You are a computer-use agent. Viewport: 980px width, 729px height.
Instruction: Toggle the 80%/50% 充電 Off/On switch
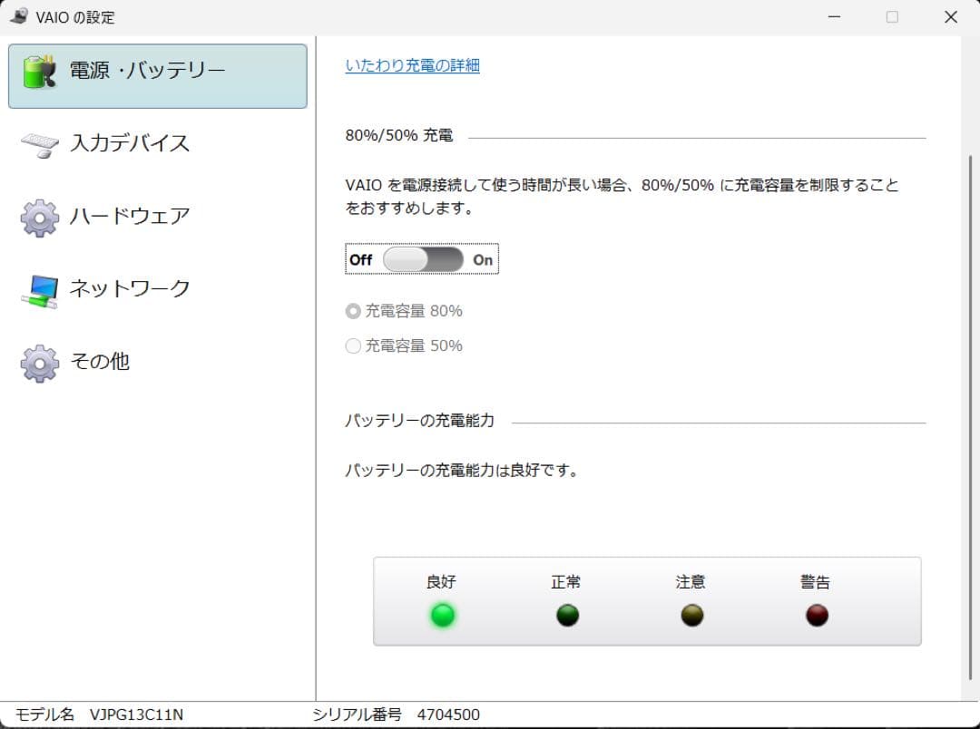coord(422,259)
